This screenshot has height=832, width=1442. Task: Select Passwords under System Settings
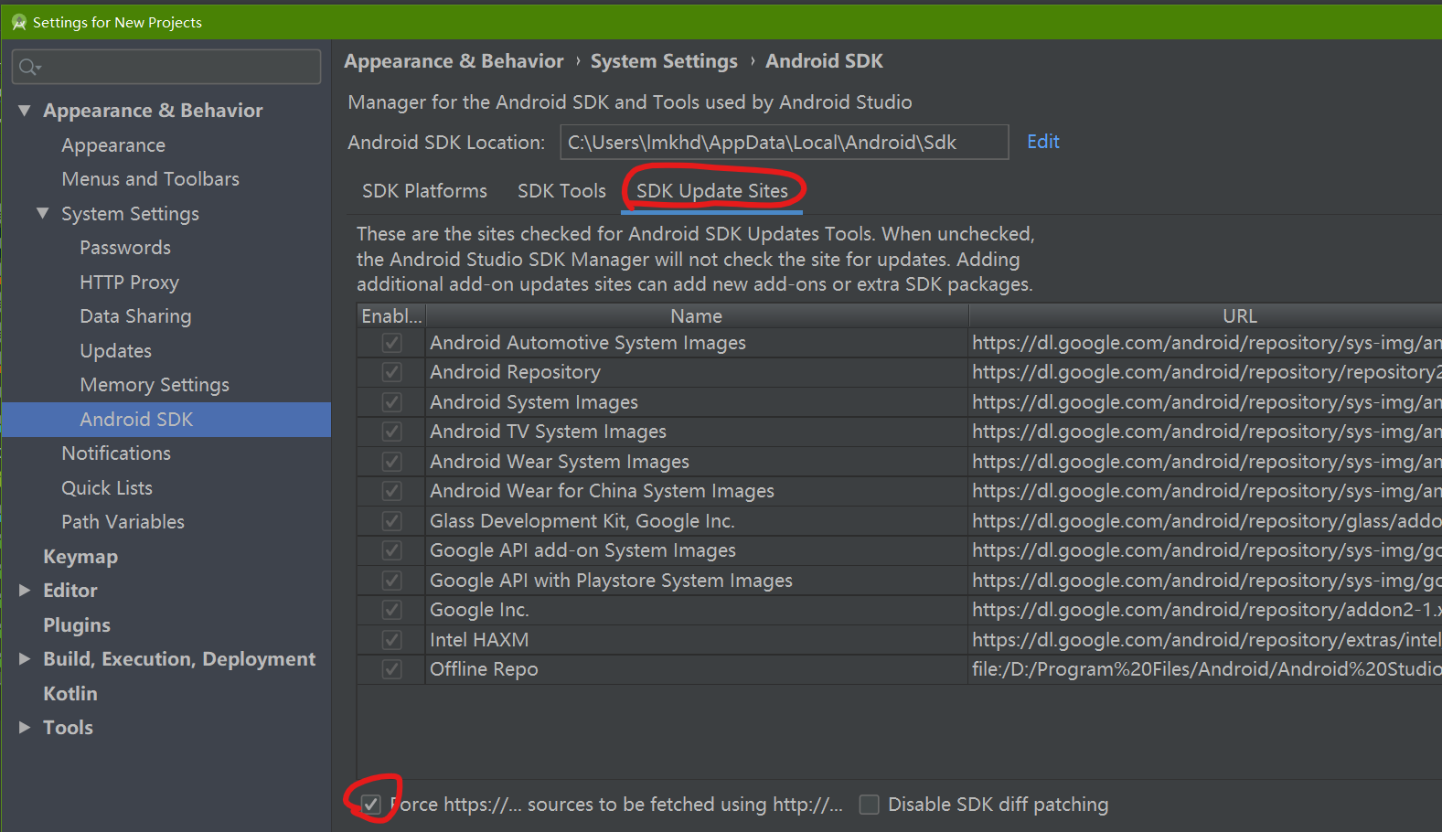coord(125,248)
